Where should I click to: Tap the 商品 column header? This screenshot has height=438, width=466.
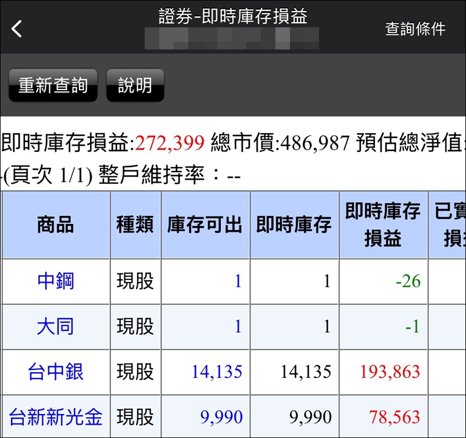pos(54,225)
